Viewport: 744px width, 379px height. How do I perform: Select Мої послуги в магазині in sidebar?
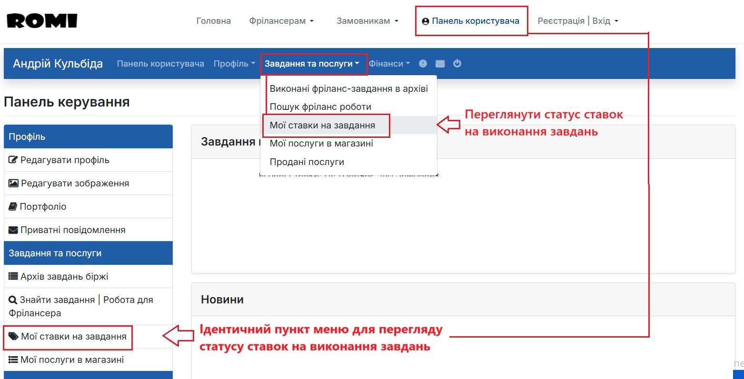pos(65,360)
